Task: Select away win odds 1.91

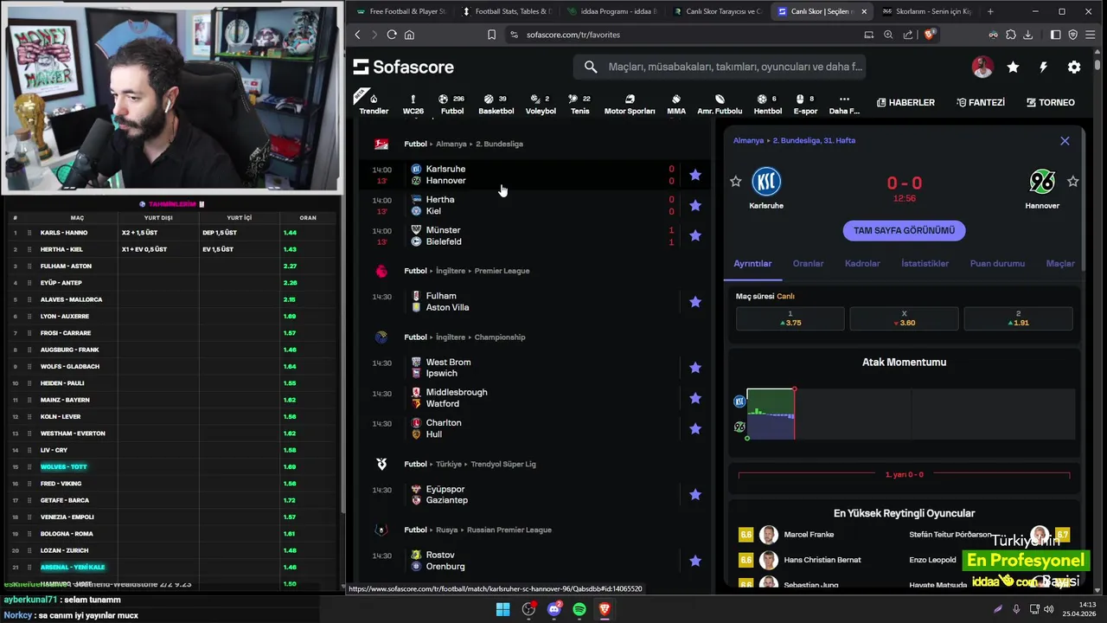Action: (x=1018, y=318)
